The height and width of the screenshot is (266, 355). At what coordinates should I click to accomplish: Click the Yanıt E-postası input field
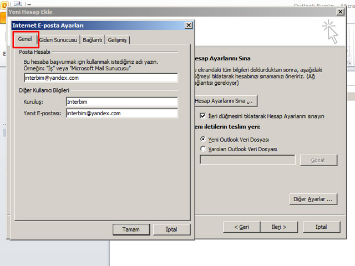click(121, 113)
